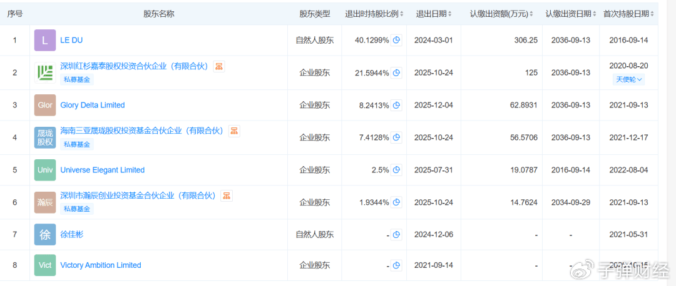Sort by 认缴出资日期 column header
The image size is (676, 286).
(570, 14)
